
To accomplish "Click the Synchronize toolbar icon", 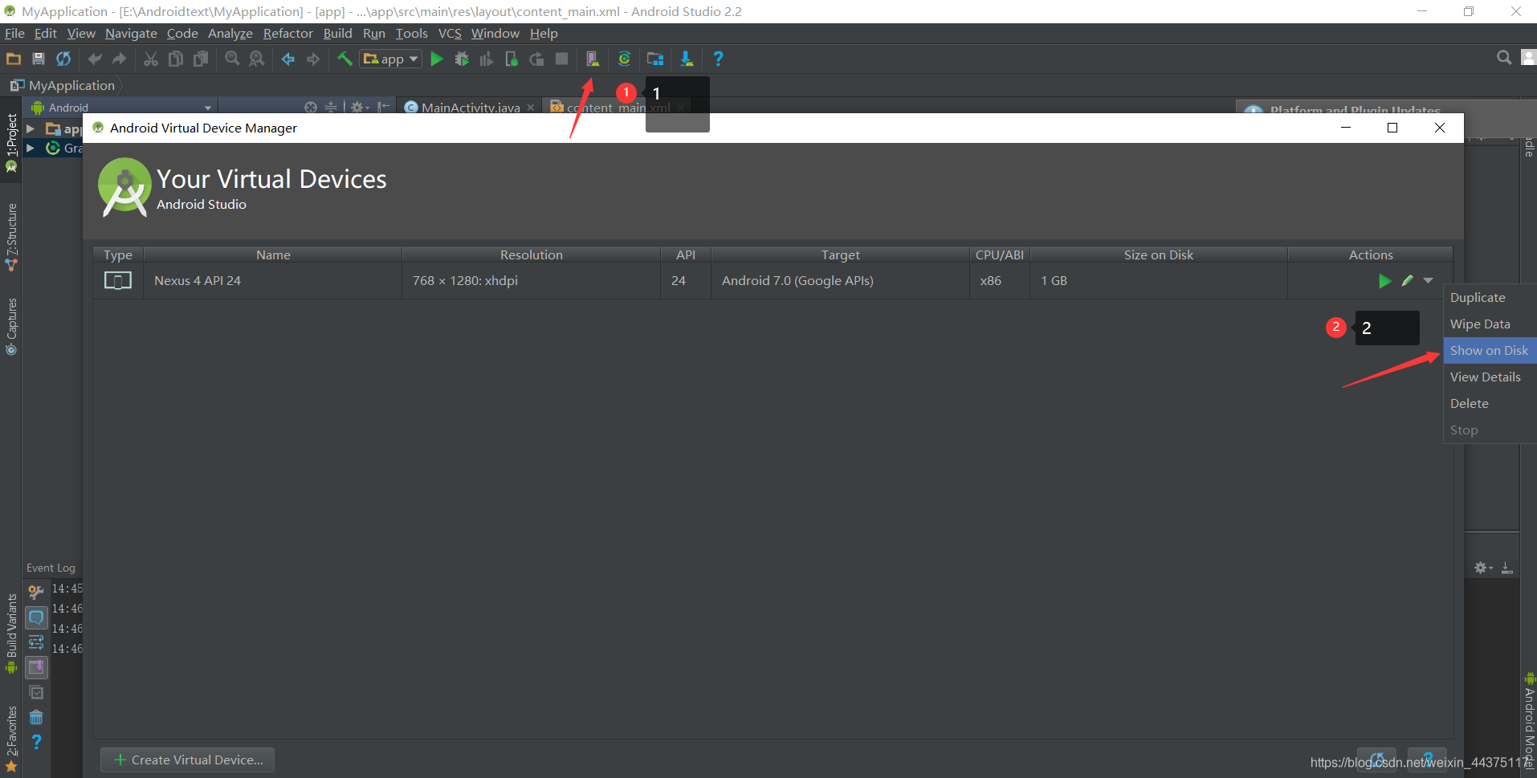I will 63,59.
